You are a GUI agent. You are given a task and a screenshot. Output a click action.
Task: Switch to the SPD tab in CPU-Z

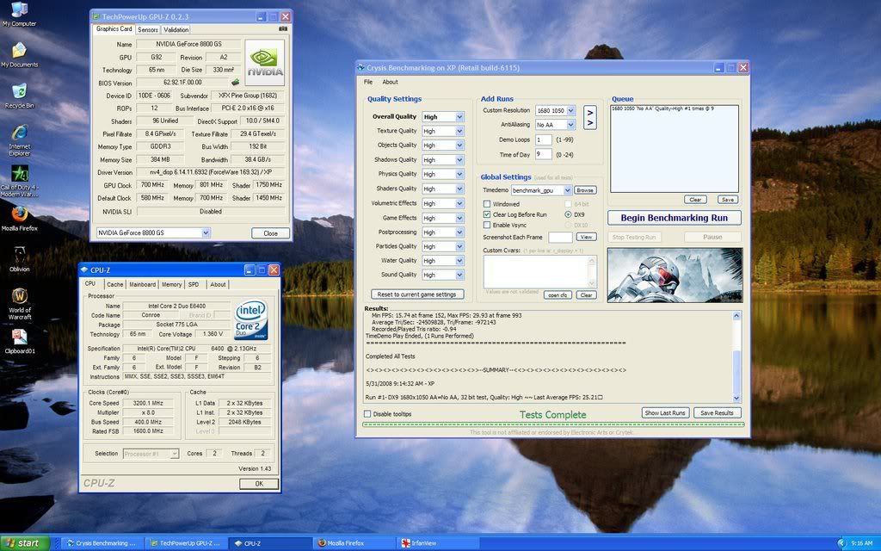point(194,284)
